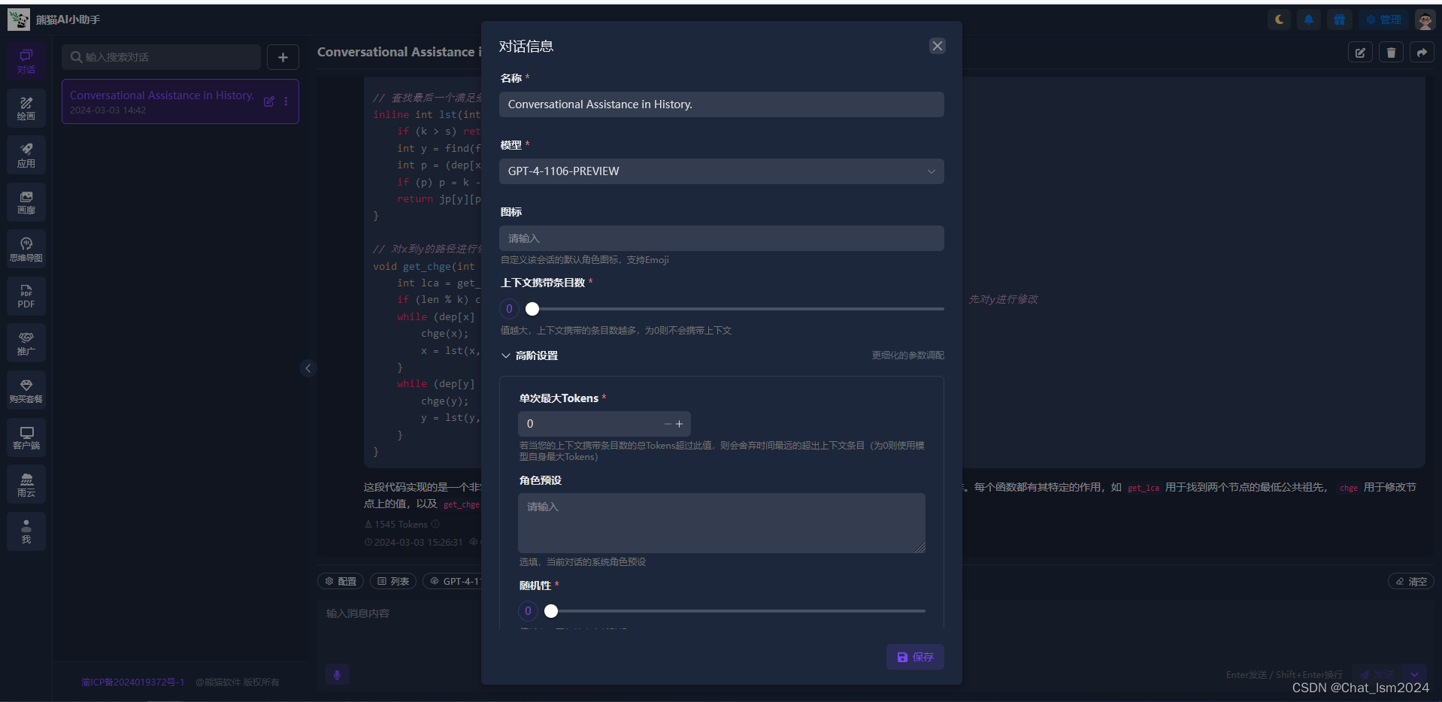
Task: Click the 管理 manage button in header
Action: pyautogui.click(x=1383, y=20)
